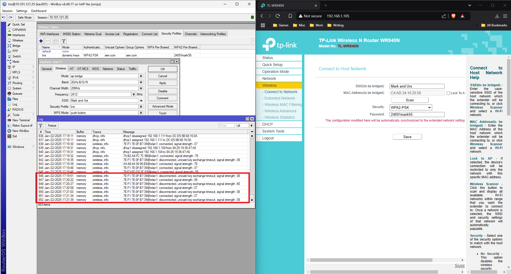The width and height of the screenshot is (511, 274).
Task: Click the browser address bar URL
Action: (x=338, y=16)
